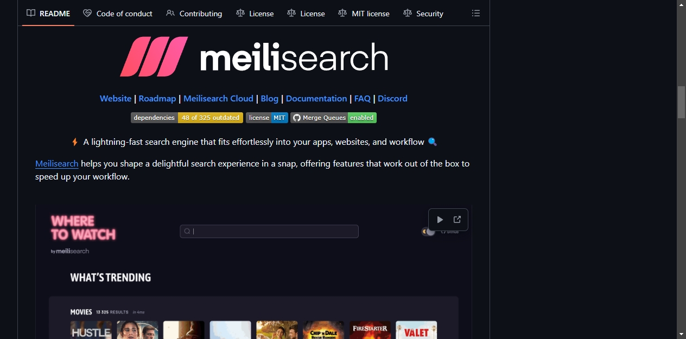Click the Merge Queues enabled badge
Screen dimensions: 686x339
click(x=333, y=118)
